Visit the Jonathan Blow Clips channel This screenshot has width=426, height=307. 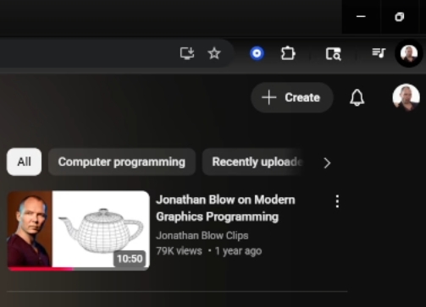coord(202,235)
